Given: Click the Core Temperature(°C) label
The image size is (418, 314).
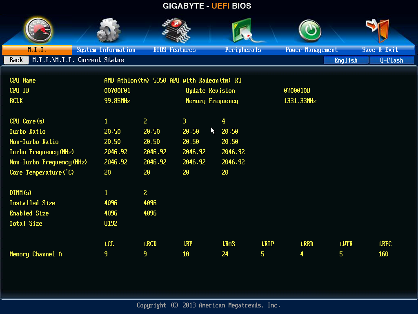Looking at the screenshot, I should pyautogui.click(x=42, y=172).
